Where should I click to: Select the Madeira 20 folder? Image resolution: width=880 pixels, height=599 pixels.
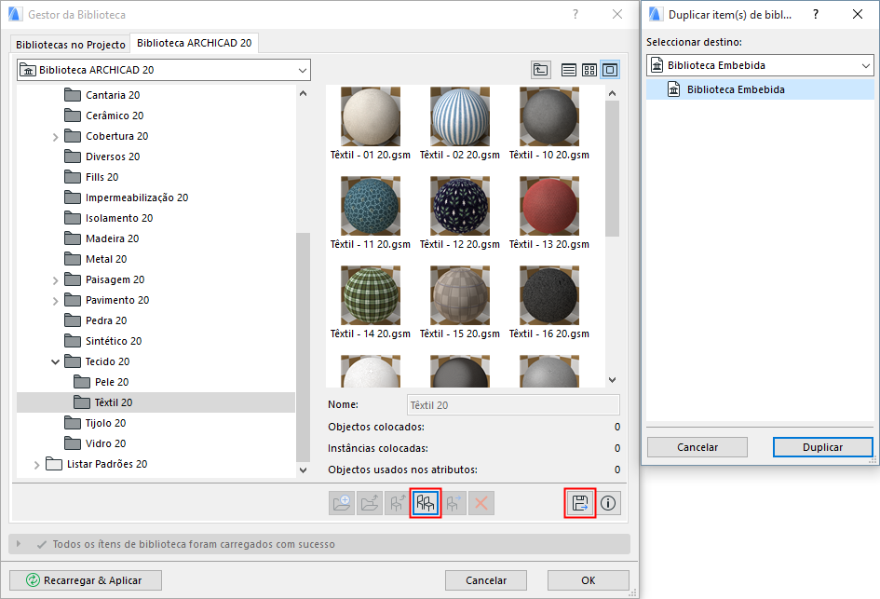pos(112,238)
